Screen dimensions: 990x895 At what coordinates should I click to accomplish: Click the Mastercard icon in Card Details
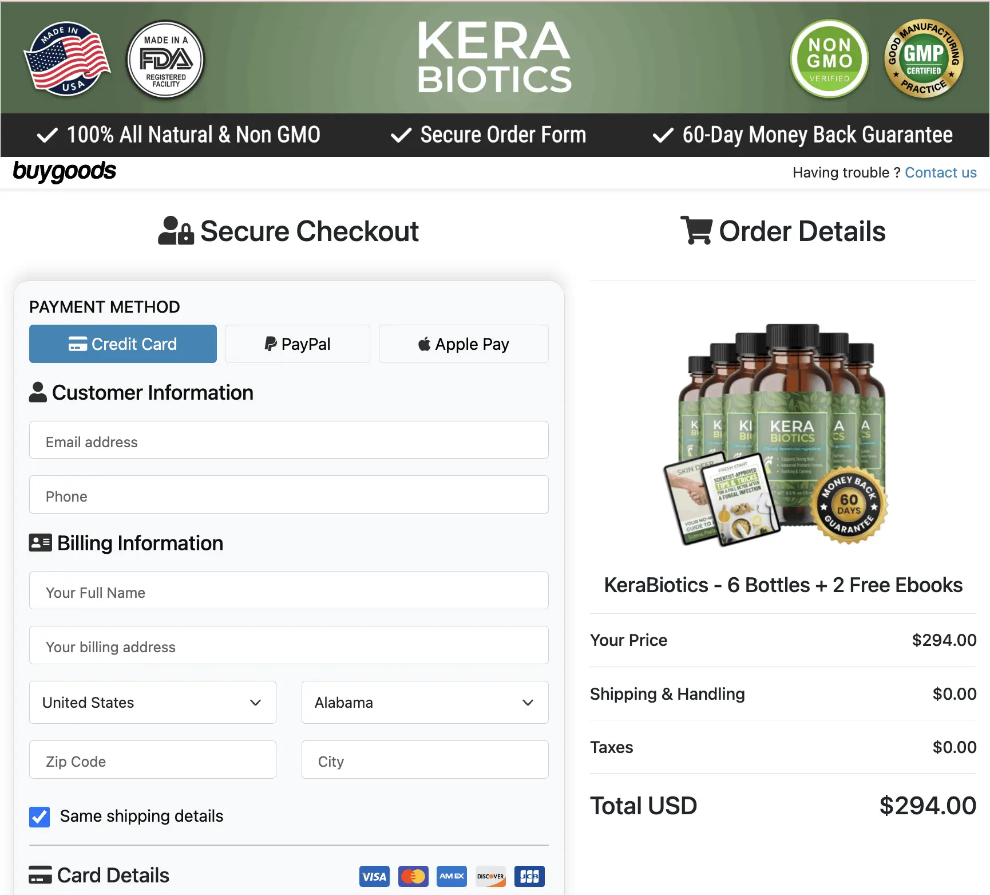(413, 876)
